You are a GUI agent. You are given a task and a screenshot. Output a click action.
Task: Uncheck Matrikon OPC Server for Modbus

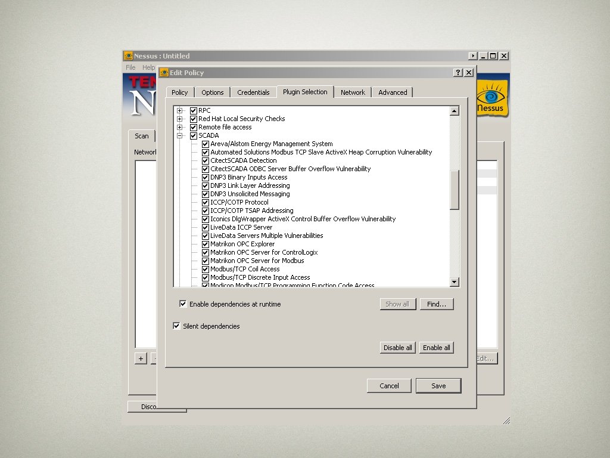click(206, 261)
